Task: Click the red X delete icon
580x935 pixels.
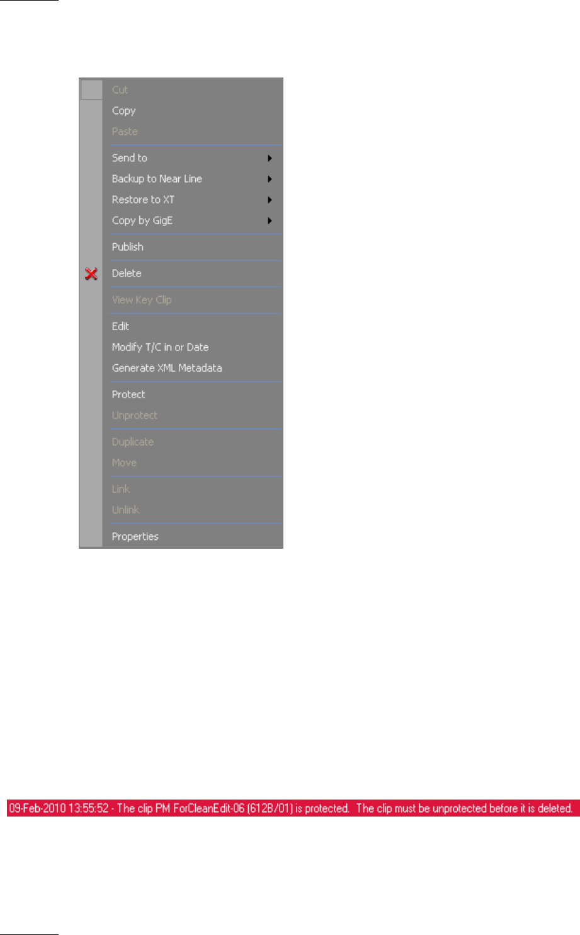Action: pyautogui.click(x=91, y=273)
